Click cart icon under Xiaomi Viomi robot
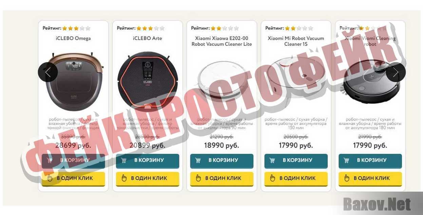Screen dimensions: 423x215 (x=346, y=160)
